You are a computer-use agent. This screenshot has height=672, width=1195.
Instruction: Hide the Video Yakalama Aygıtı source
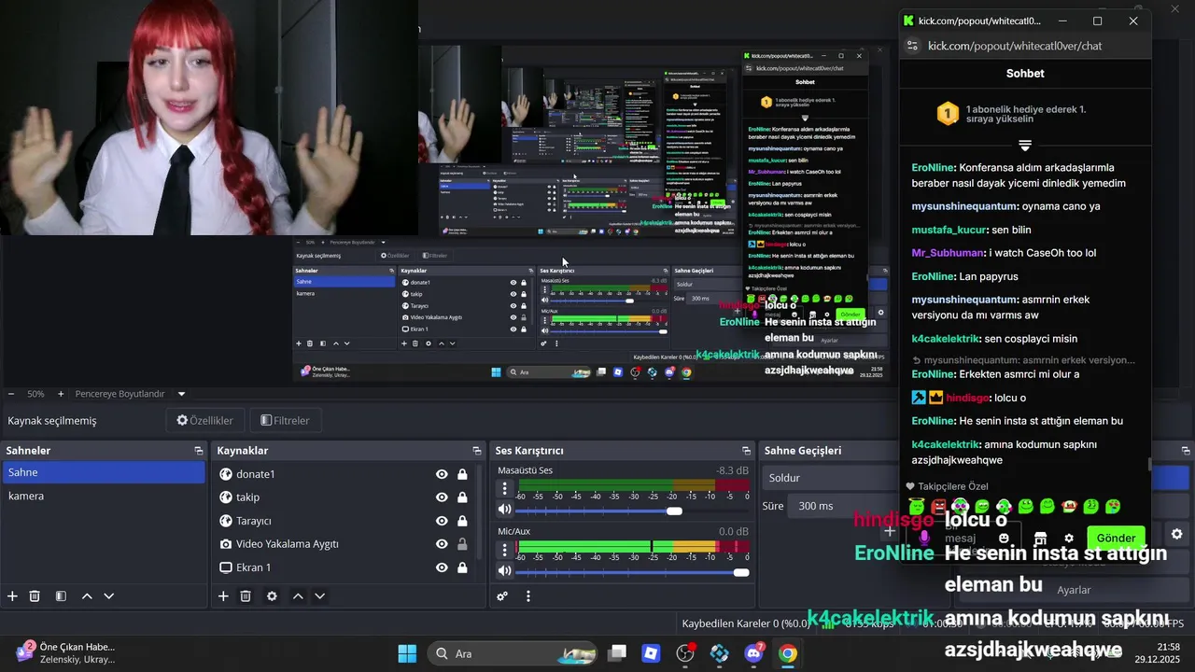(x=442, y=544)
